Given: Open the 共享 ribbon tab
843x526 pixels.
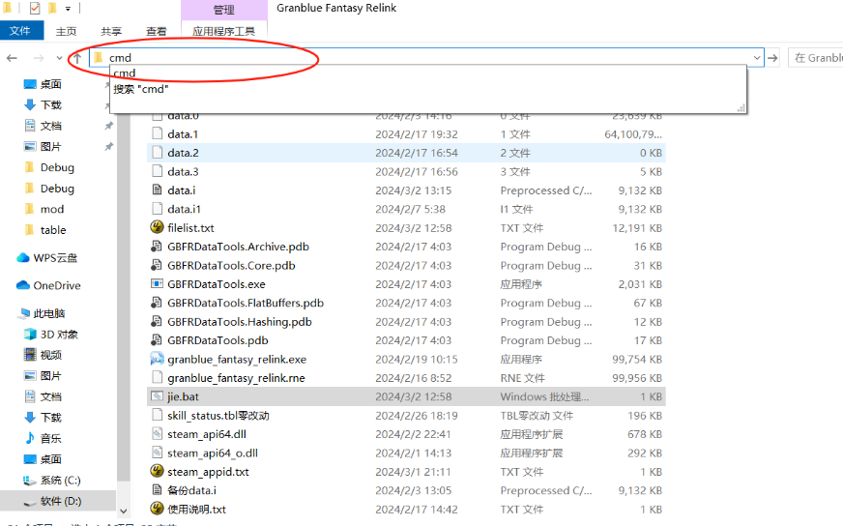Looking at the screenshot, I should tap(111, 31).
